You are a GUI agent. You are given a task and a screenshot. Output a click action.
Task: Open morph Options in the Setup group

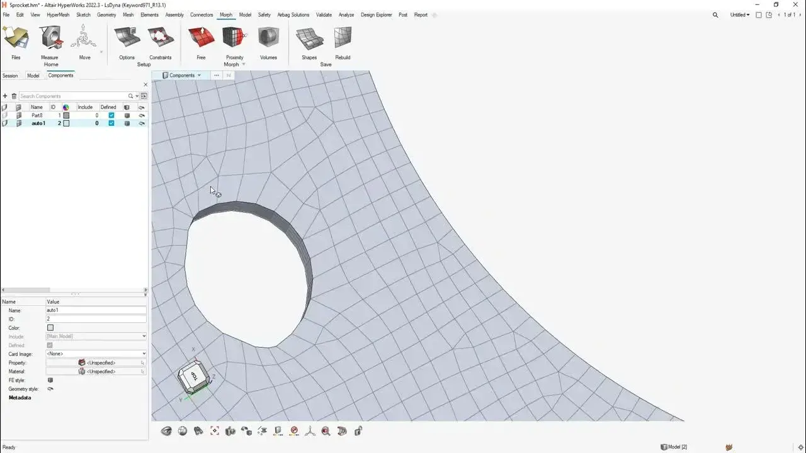pos(127,42)
